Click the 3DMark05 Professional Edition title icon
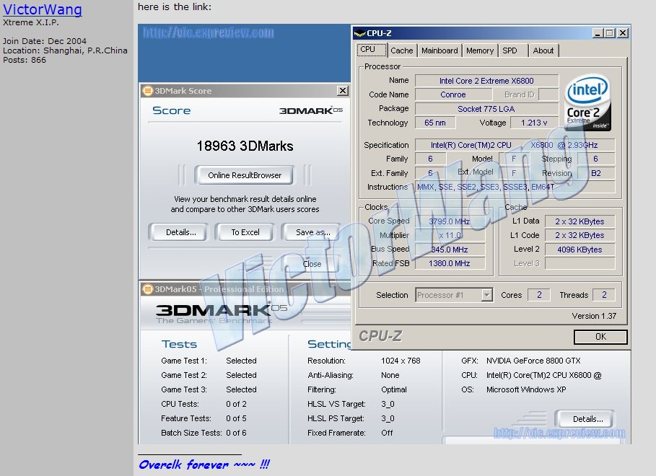The image size is (656, 476). 148,289
